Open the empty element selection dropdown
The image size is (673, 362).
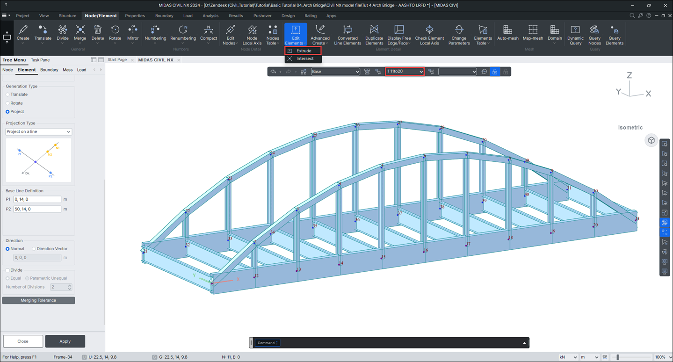(x=457, y=72)
